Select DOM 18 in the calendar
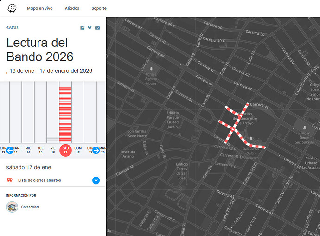Image resolution: width=320 pixels, height=236 pixels. (x=78, y=149)
